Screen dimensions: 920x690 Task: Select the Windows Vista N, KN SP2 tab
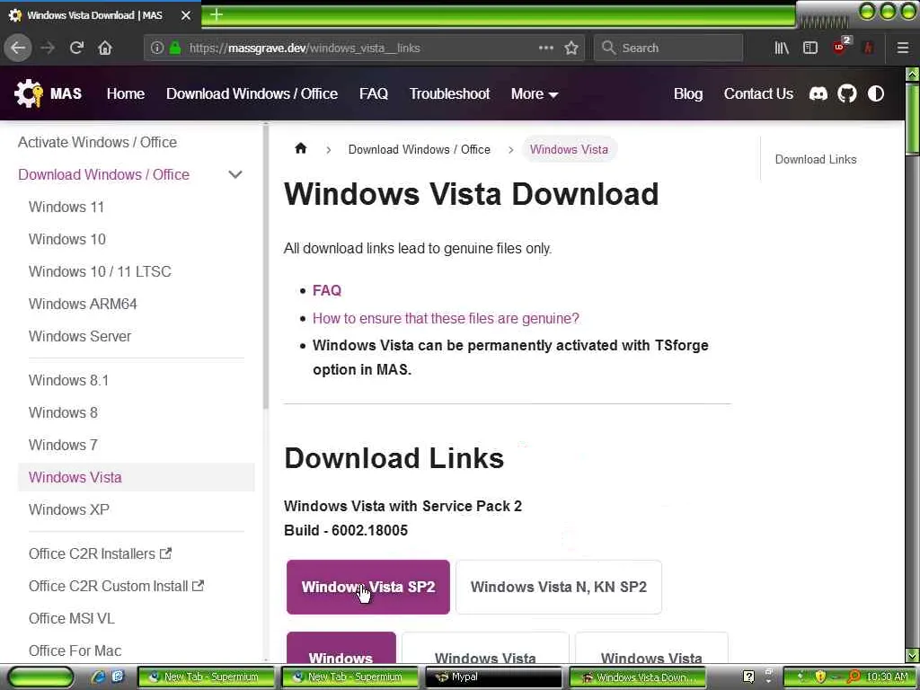[559, 587]
